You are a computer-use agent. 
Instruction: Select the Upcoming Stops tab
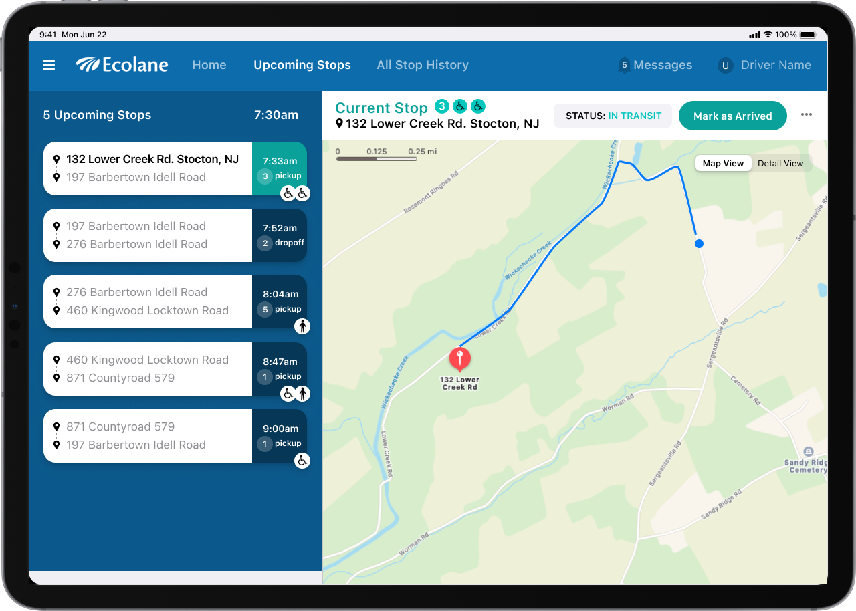coord(302,65)
